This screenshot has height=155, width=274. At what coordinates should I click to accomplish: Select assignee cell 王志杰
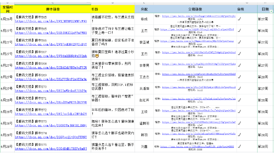144,77
